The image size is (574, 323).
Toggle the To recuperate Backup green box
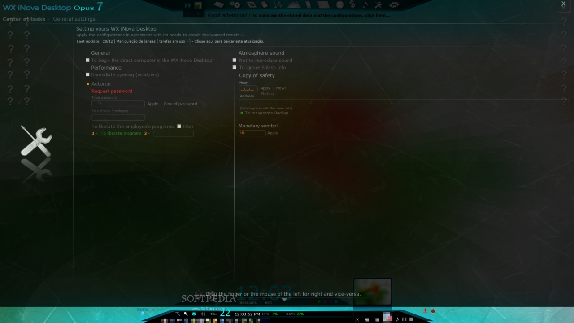(x=242, y=113)
